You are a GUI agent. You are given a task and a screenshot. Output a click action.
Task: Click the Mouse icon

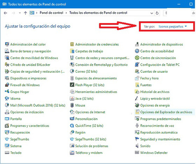coord(72,105)
